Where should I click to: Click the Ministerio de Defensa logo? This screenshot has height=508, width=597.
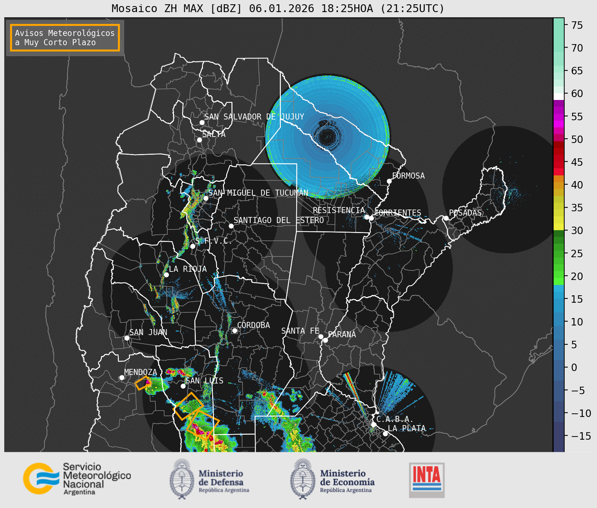(209, 479)
